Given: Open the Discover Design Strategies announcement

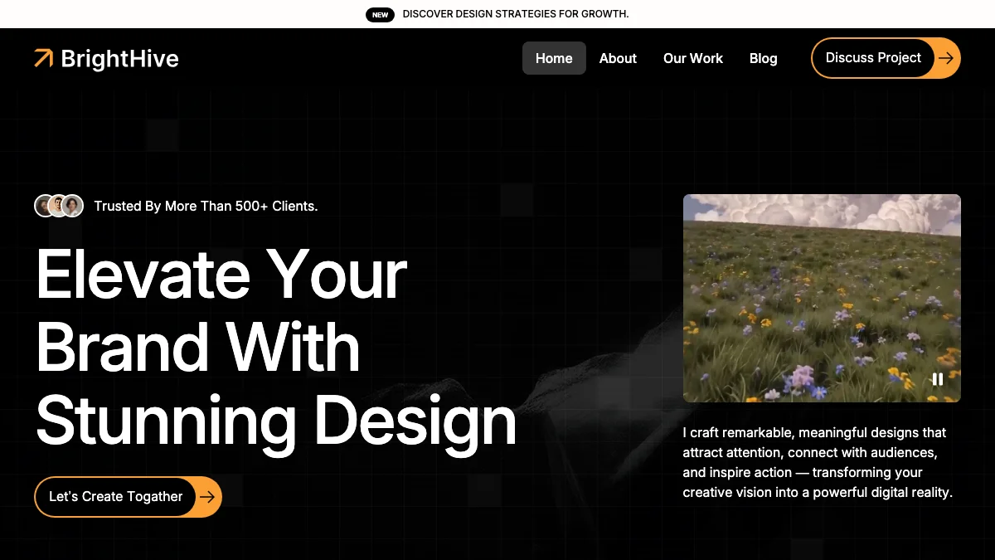Looking at the screenshot, I should pyautogui.click(x=516, y=14).
